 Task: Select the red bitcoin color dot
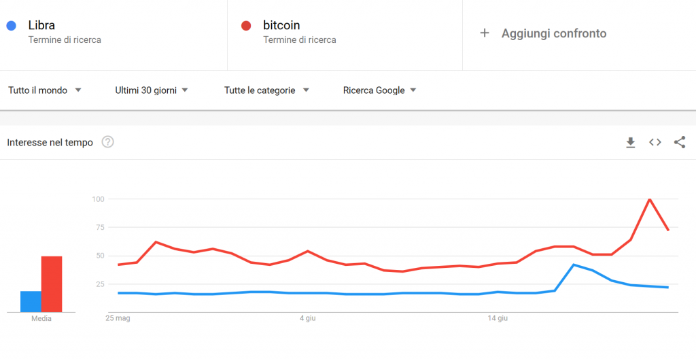(x=246, y=25)
